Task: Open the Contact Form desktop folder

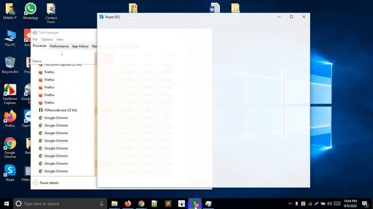Action: pos(51,13)
